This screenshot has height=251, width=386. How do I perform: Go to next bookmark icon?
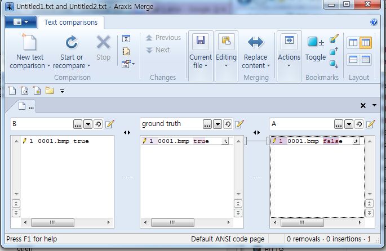[x=334, y=64]
